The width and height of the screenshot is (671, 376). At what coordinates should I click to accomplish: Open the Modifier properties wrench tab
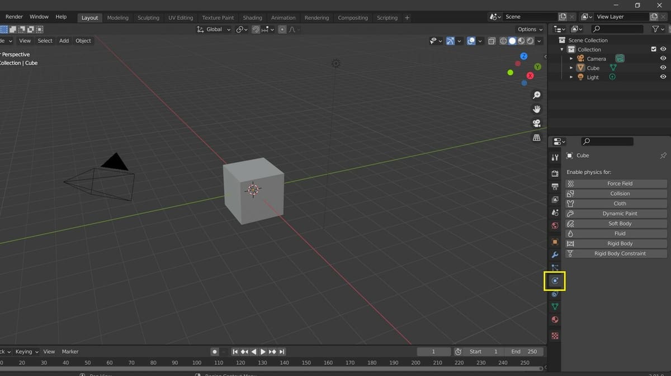click(555, 254)
